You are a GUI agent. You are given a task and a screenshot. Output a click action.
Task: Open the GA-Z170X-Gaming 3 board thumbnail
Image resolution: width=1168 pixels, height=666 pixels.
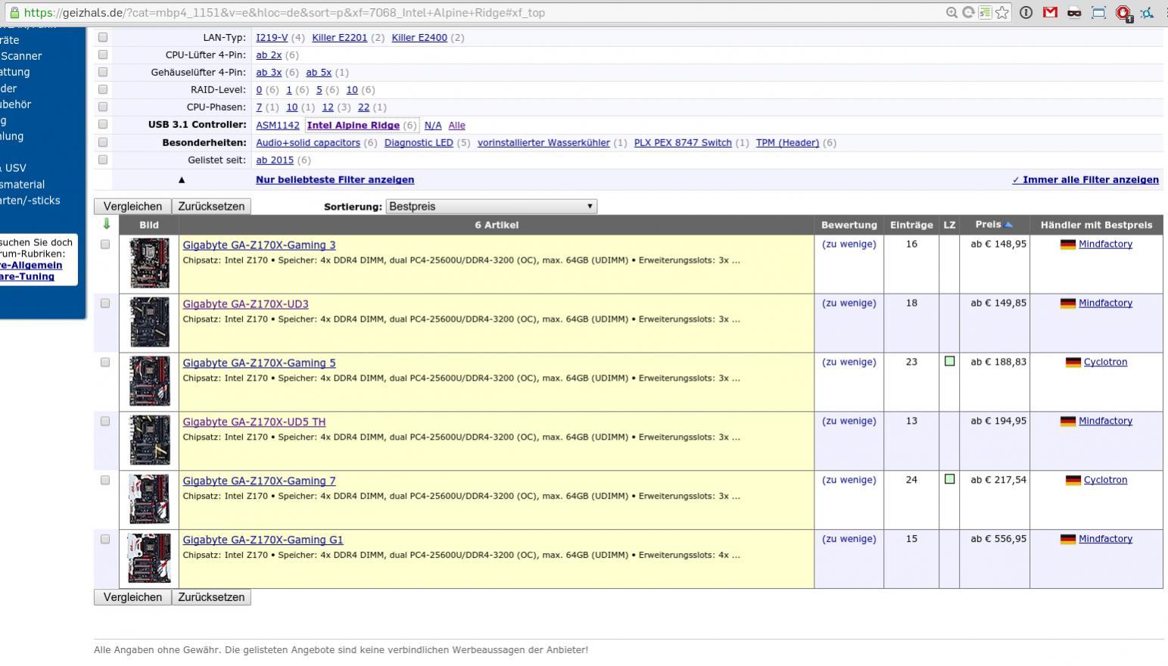(x=149, y=263)
